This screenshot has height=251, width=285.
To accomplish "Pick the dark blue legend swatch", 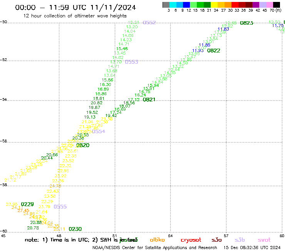I will tap(186, 5).
